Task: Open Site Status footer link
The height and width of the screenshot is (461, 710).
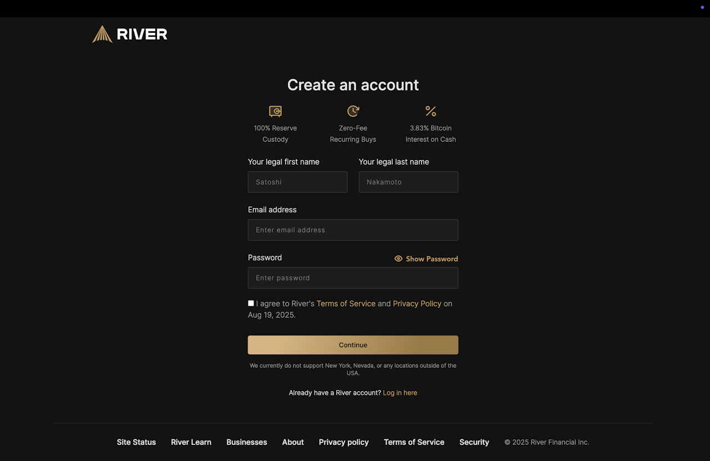Action: (x=136, y=442)
